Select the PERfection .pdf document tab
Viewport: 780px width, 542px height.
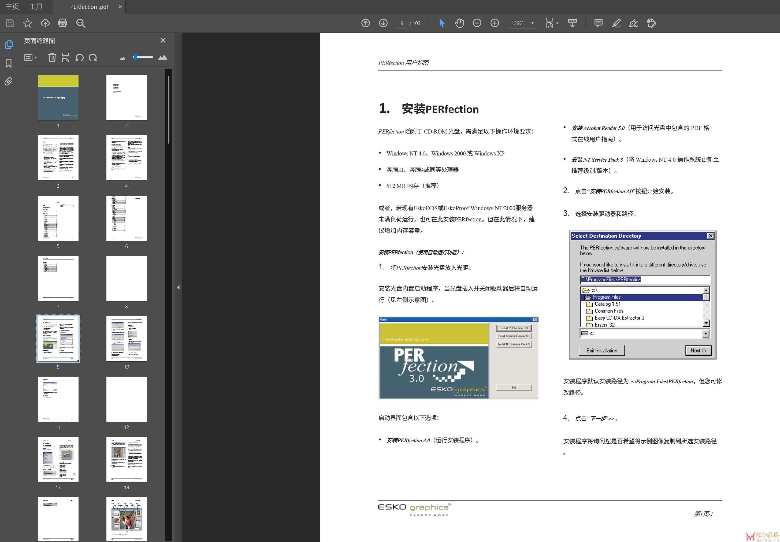pos(89,7)
